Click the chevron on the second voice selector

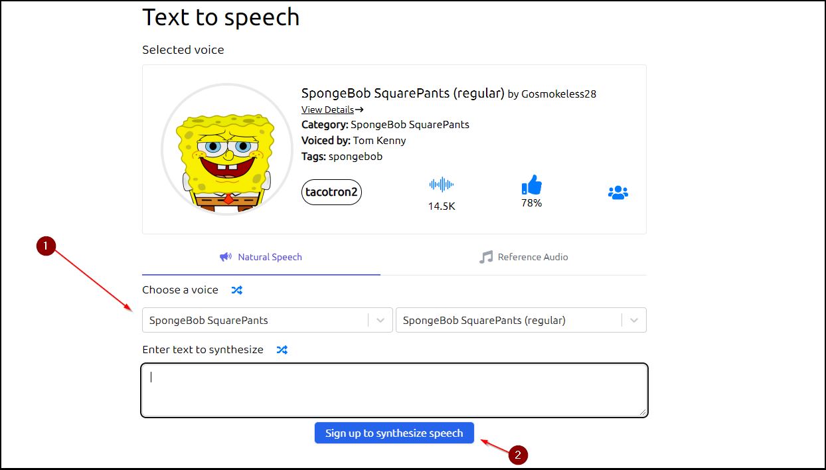pos(632,320)
